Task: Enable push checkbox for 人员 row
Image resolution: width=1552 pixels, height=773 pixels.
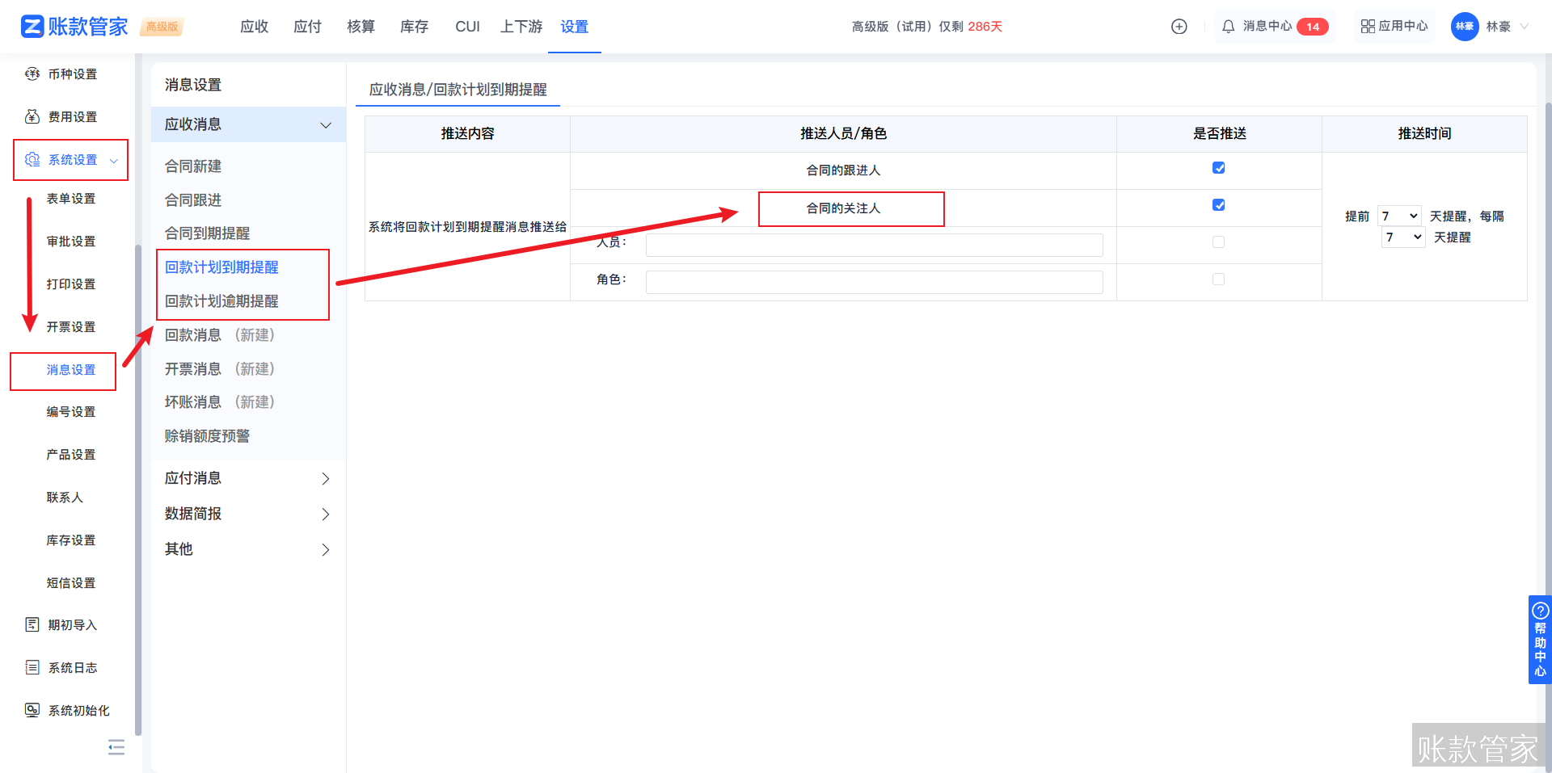Action: pyautogui.click(x=1218, y=242)
